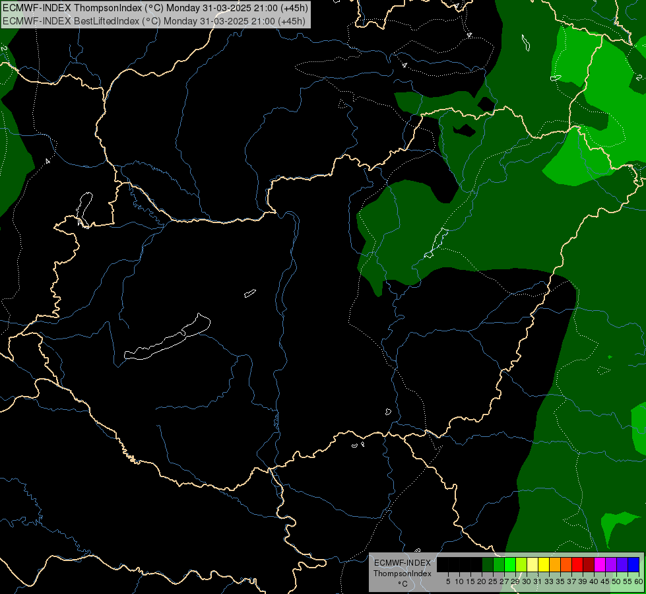Click the legend label 'ECMWF-INDEX'
646x594 pixels.
coord(403,563)
